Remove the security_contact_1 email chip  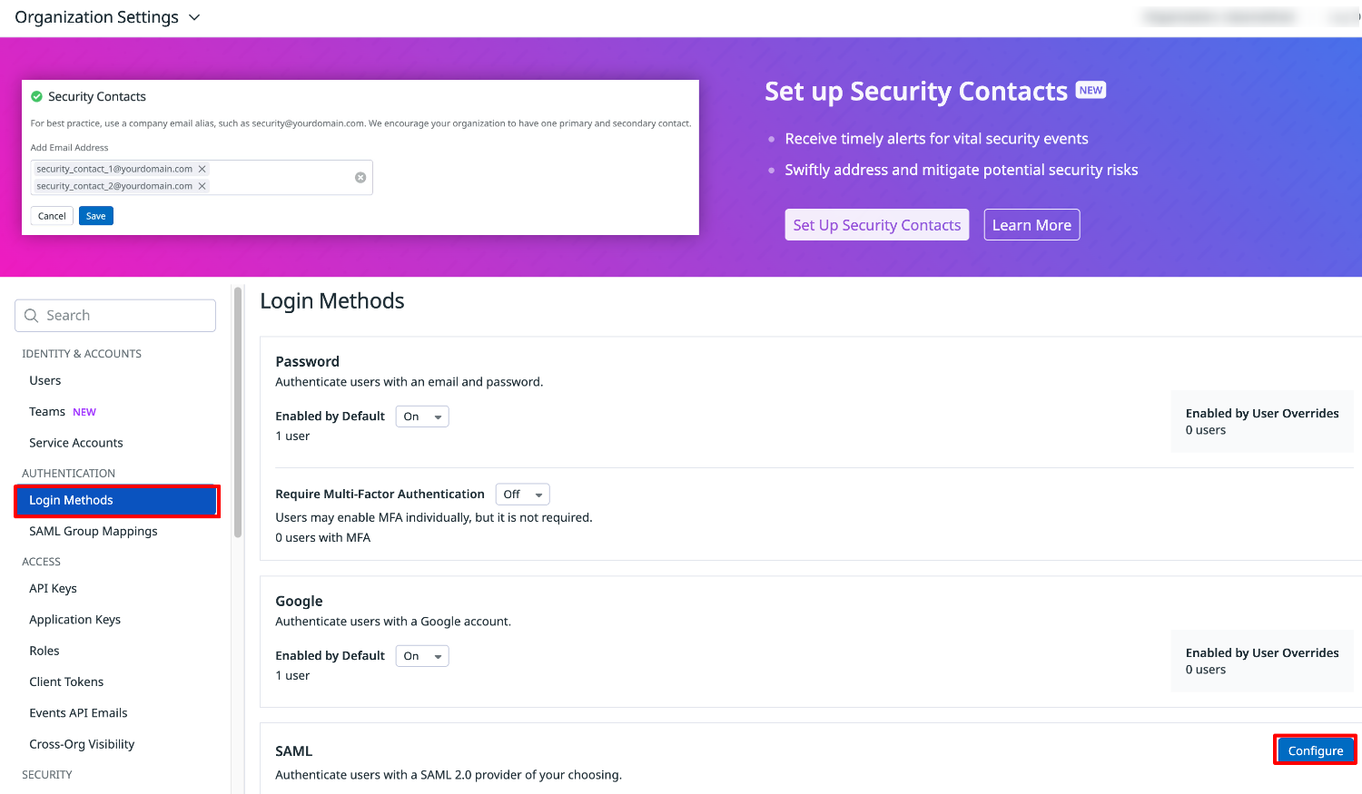(202, 169)
